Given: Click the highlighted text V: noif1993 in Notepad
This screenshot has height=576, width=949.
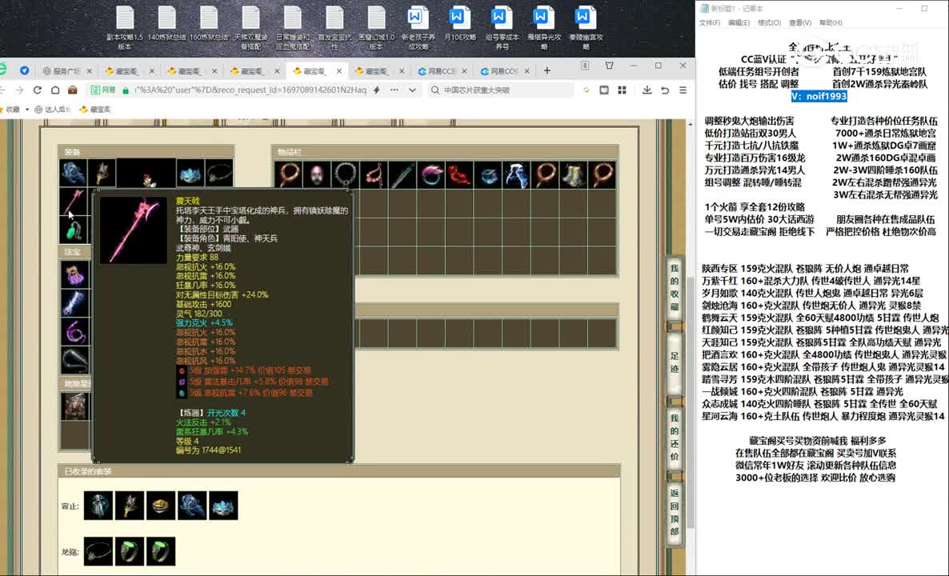Looking at the screenshot, I should pos(819,96).
